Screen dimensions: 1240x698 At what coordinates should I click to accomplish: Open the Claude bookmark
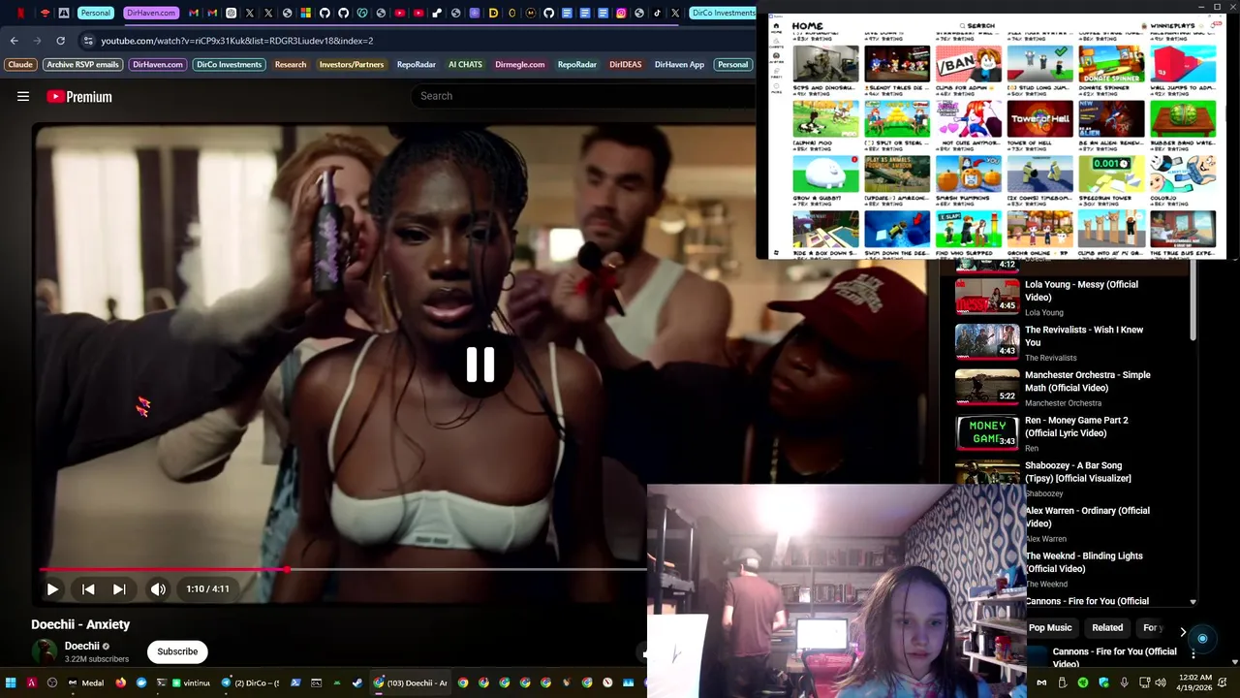tap(20, 65)
